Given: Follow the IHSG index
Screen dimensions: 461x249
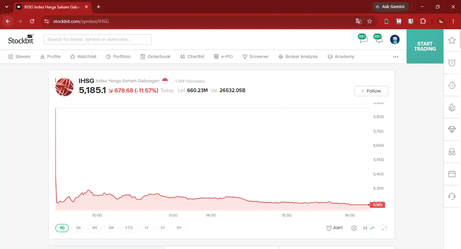Looking at the screenshot, I should pos(371,91).
